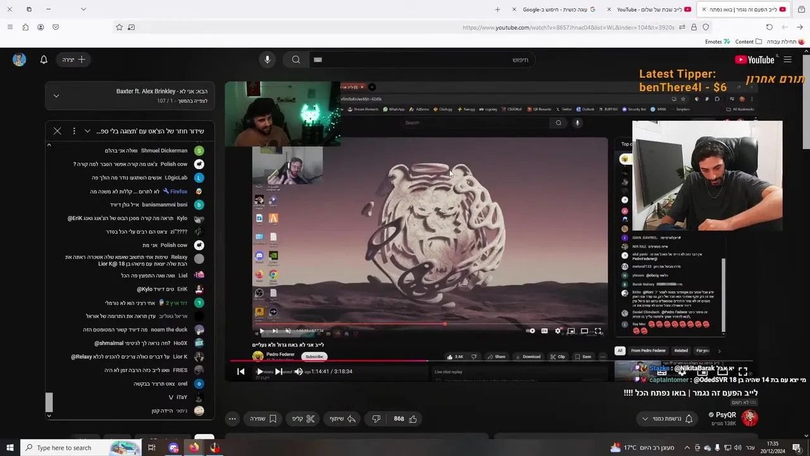The height and width of the screenshot is (456, 810).
Task: Play the video with the play button
Action: 259,371
